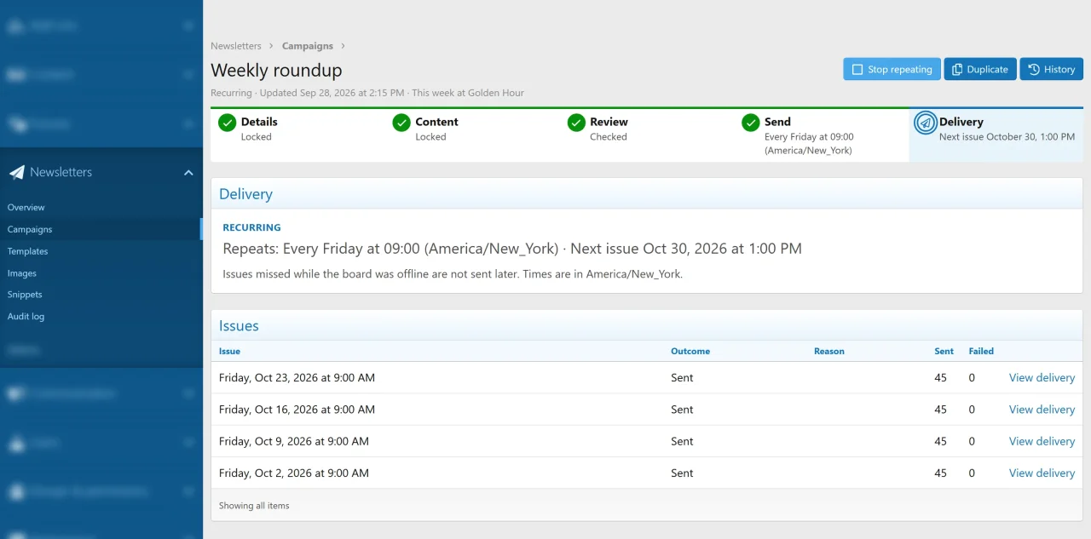The height and width of the screenshot is (539, 1091).
Task: Open the Delivery step
Action: click(x=996, y=135)
